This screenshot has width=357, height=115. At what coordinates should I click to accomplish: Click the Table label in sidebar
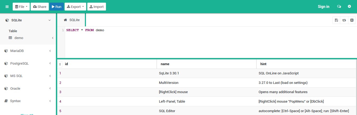(13, 31)
